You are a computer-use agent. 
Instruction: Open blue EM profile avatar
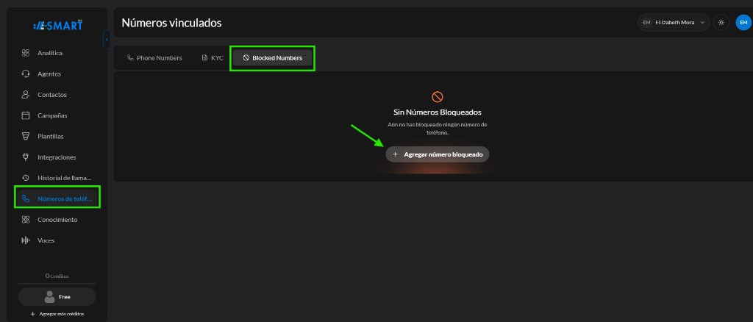(x=743, y=23)
